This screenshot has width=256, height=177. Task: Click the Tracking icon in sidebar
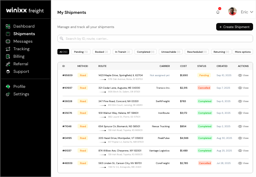pyautogui.click(x=8, y=49)
